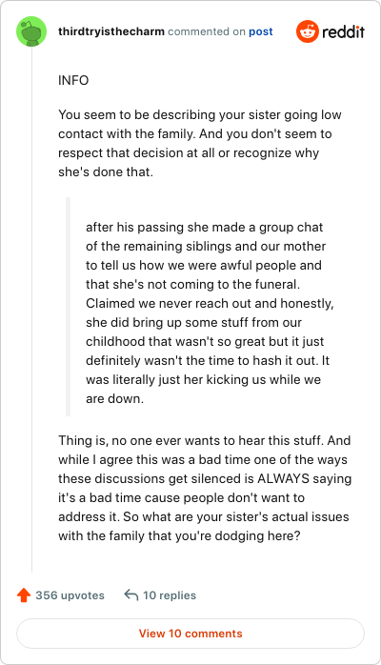The width and height of the screenshot is (381, 665).
Task: Click the INFO heading text
Action: (x=73, y=80)
